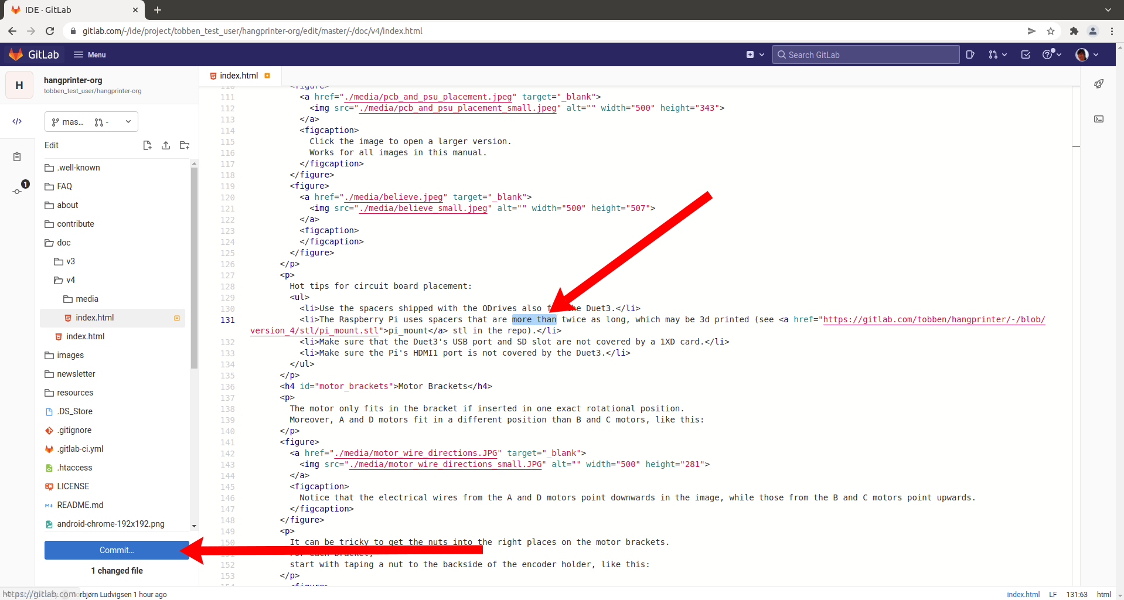Click the Commit… button
Viewport: 1124px width, 600px height.
117,550
